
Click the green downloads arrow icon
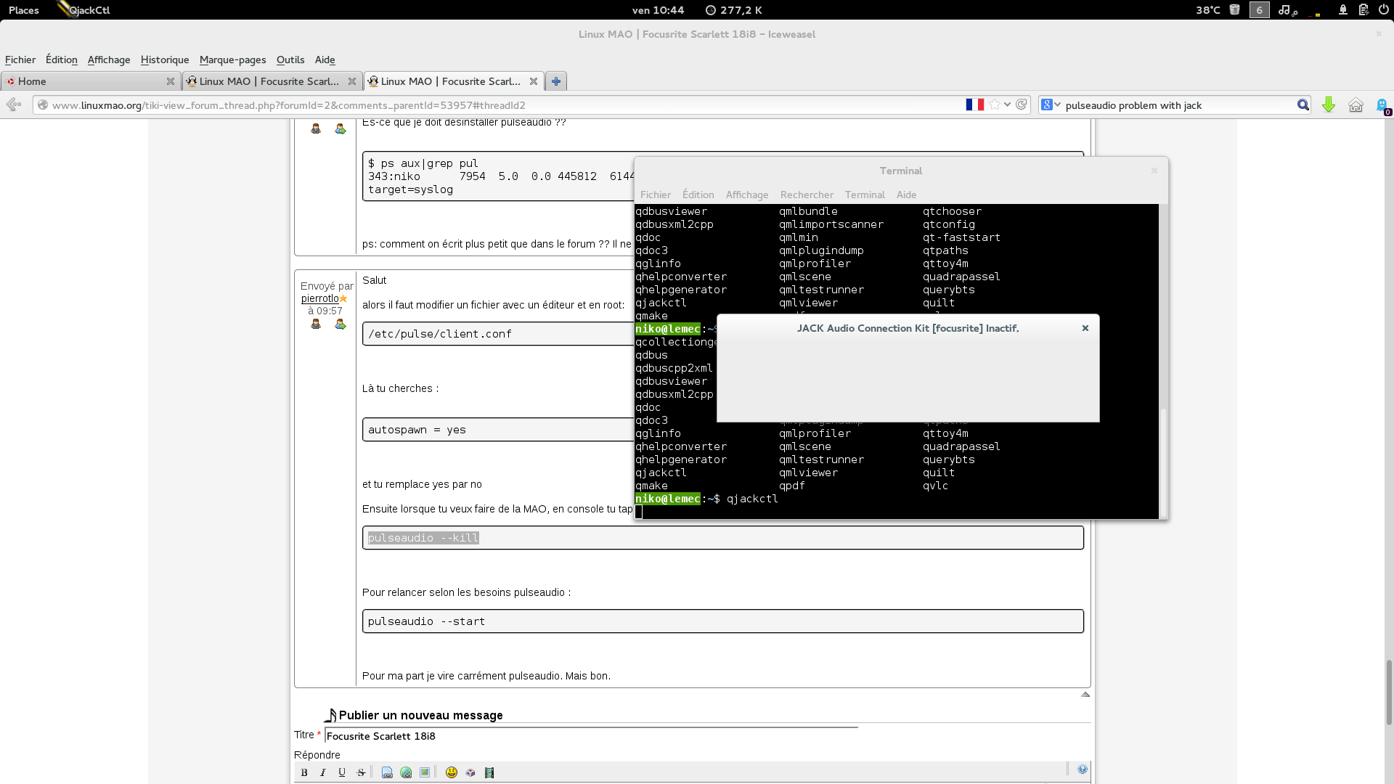(x=1329, y=105)
